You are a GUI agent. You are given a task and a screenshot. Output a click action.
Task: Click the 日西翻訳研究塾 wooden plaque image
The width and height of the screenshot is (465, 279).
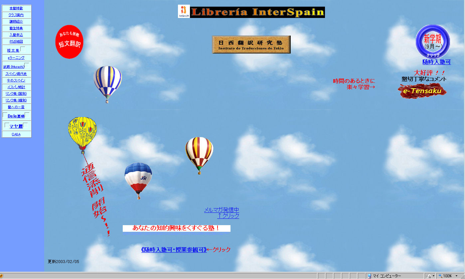pos(251,45)
